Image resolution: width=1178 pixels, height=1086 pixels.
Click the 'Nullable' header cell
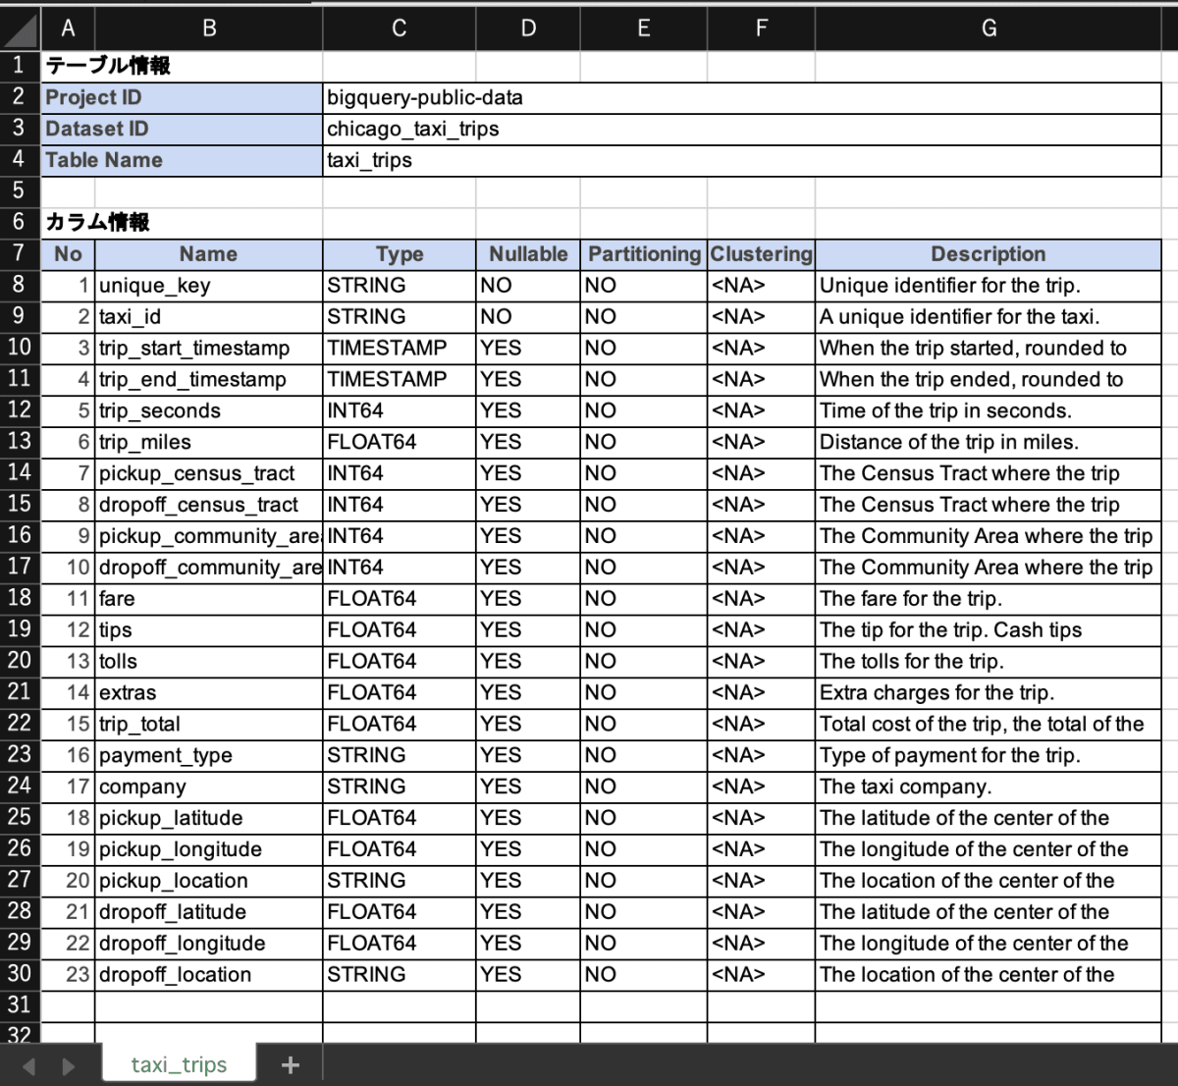[x=528, y=254]
